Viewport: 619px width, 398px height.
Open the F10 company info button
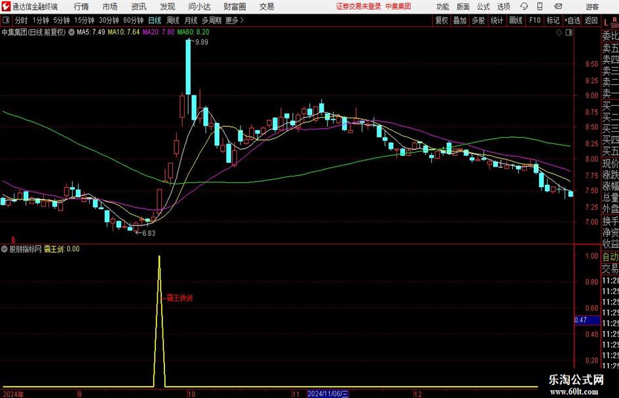tap(535, 20)
